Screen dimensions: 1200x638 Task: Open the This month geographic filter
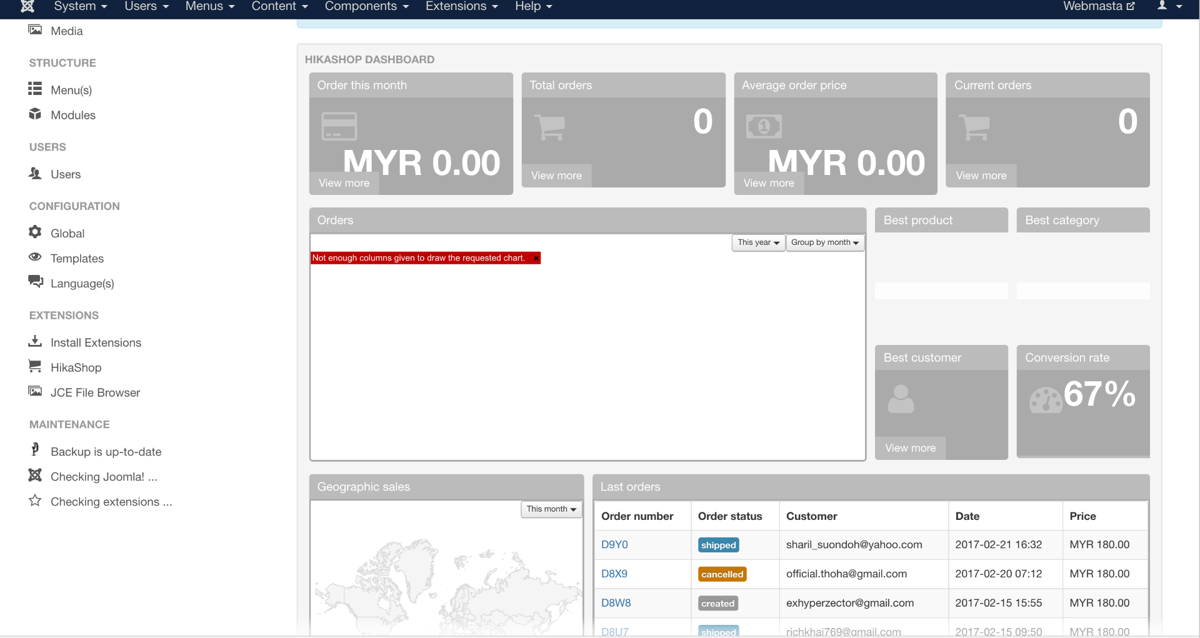coord(551,509)
